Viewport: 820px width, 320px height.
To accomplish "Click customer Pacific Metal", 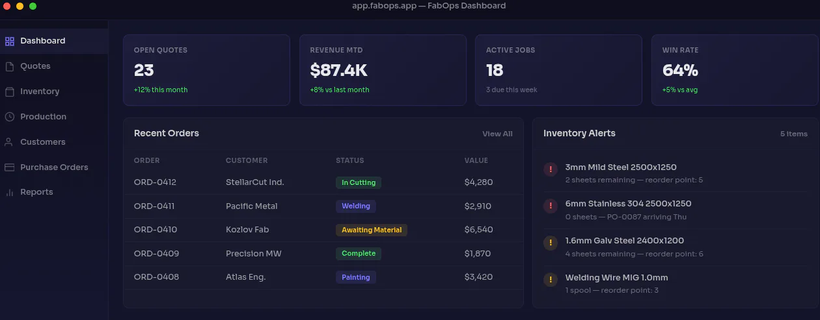I will tap(252, 206).
